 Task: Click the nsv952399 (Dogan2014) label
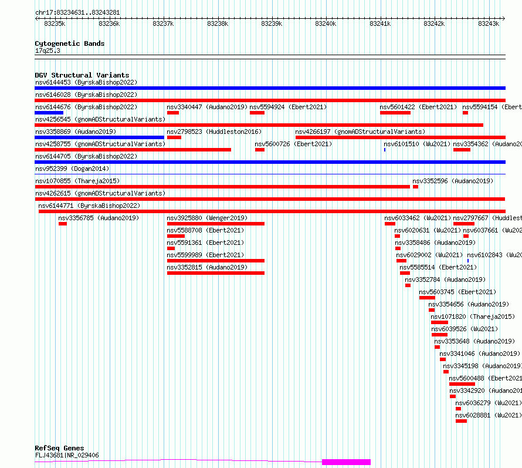click(72, 169)
